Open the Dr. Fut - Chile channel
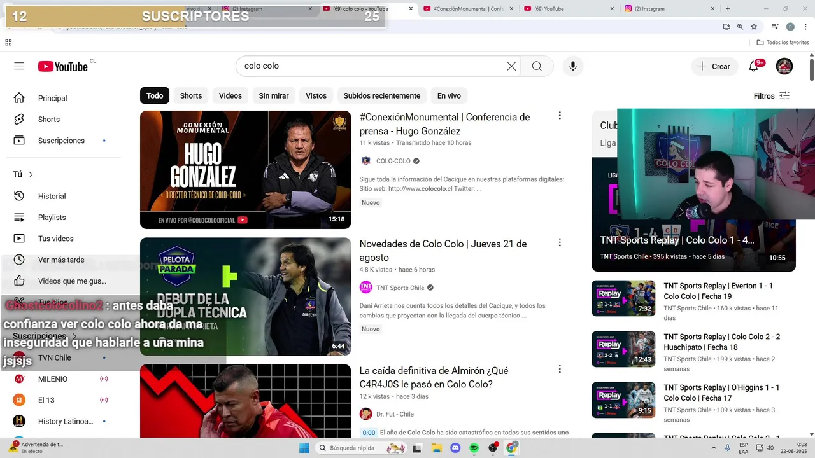The width and height of the screenshot is (815, 458). [395, 414]
